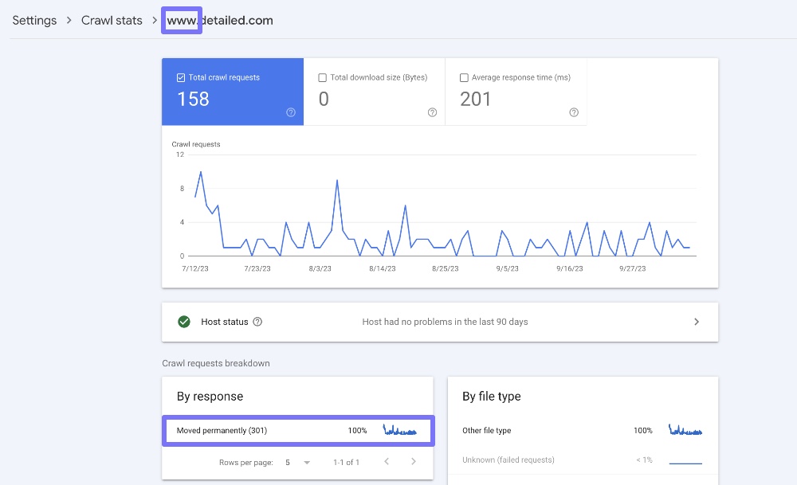Click the 7/12/23 date on the chart axis

(195, 268)
